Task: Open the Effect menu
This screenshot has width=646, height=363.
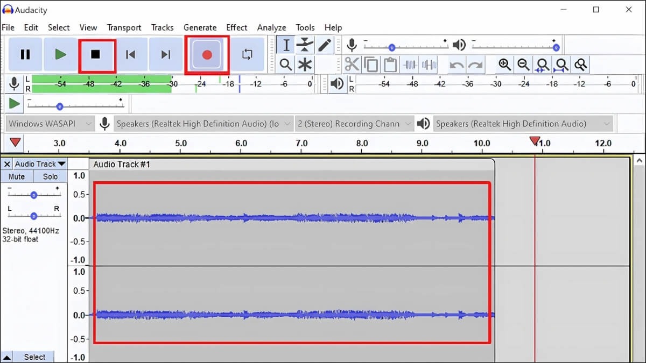Action: point(236,27)
